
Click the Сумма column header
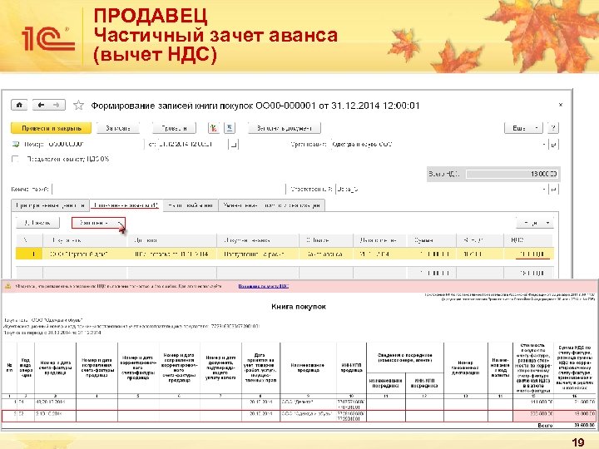click(432, 240)
